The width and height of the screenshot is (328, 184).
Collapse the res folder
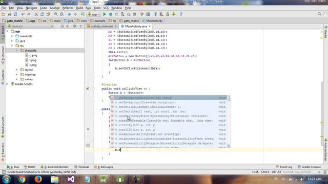pos(12,45)
